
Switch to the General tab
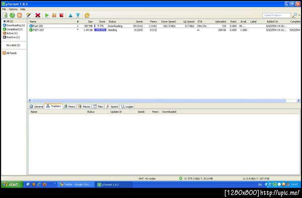click(x=36, y=107)
